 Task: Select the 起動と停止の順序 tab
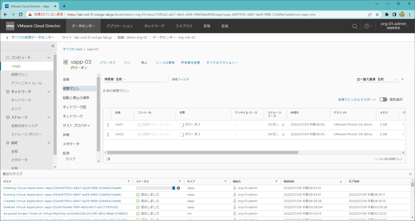point(76,98)
